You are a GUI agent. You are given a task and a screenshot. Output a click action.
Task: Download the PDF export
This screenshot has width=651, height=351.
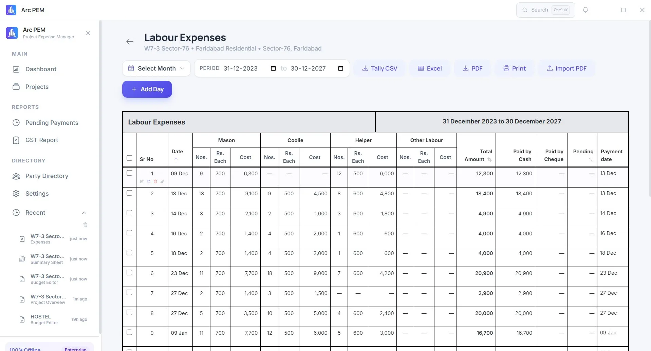(472, 69)
